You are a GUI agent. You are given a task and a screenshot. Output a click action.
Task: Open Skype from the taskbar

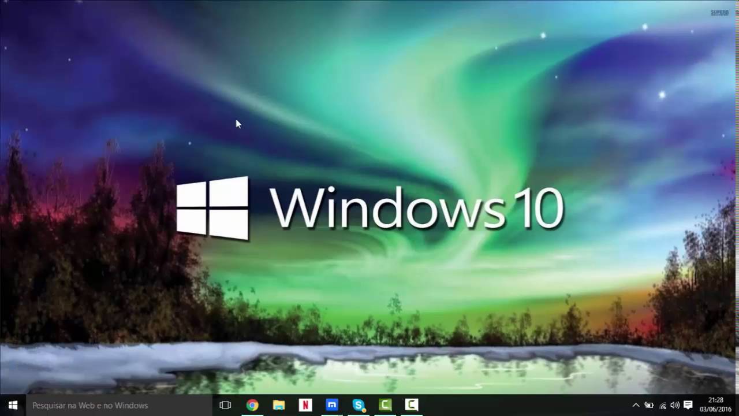tap(359, 405)
